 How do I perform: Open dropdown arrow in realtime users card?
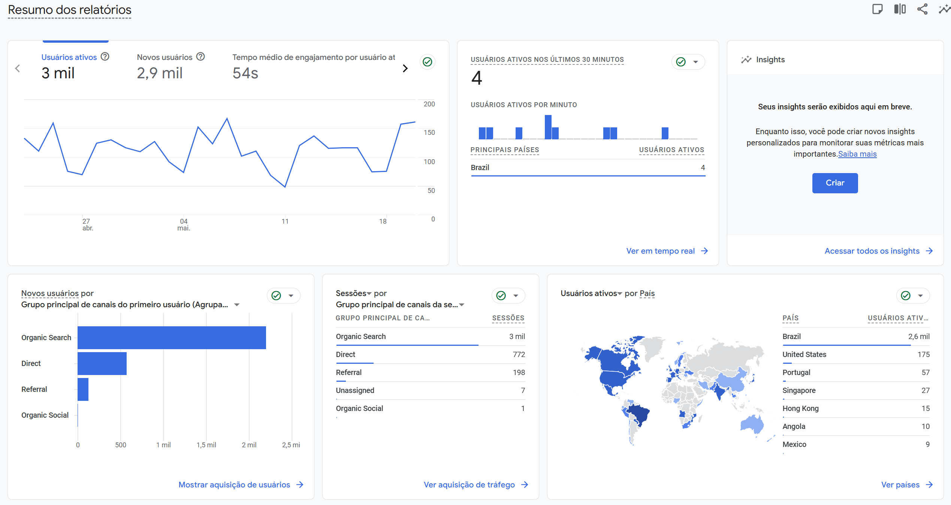tap(695, 62)
